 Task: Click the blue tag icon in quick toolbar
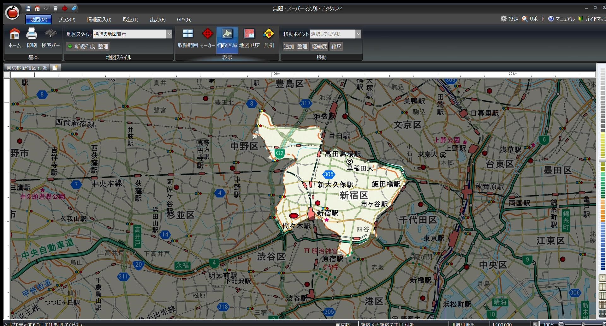(74, 9)
